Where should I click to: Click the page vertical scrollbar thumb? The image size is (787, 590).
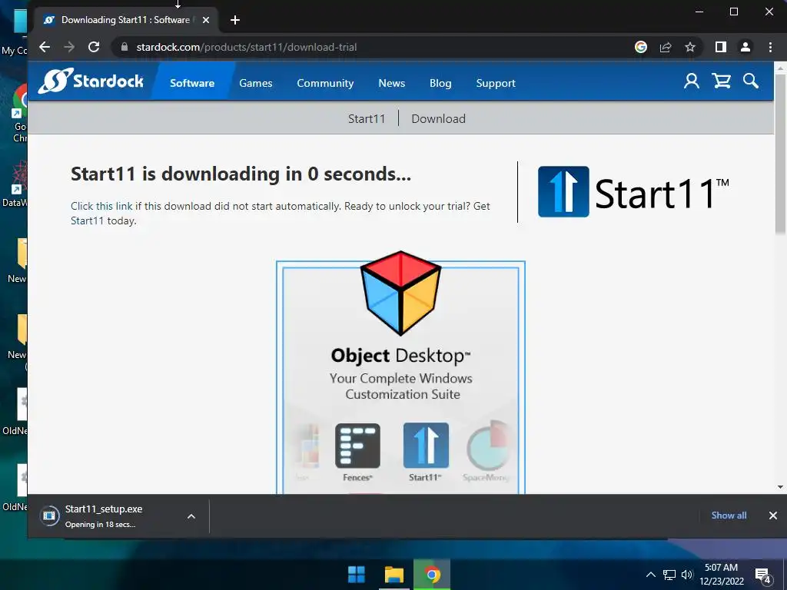pyautogui.click(x=780, y=155)
